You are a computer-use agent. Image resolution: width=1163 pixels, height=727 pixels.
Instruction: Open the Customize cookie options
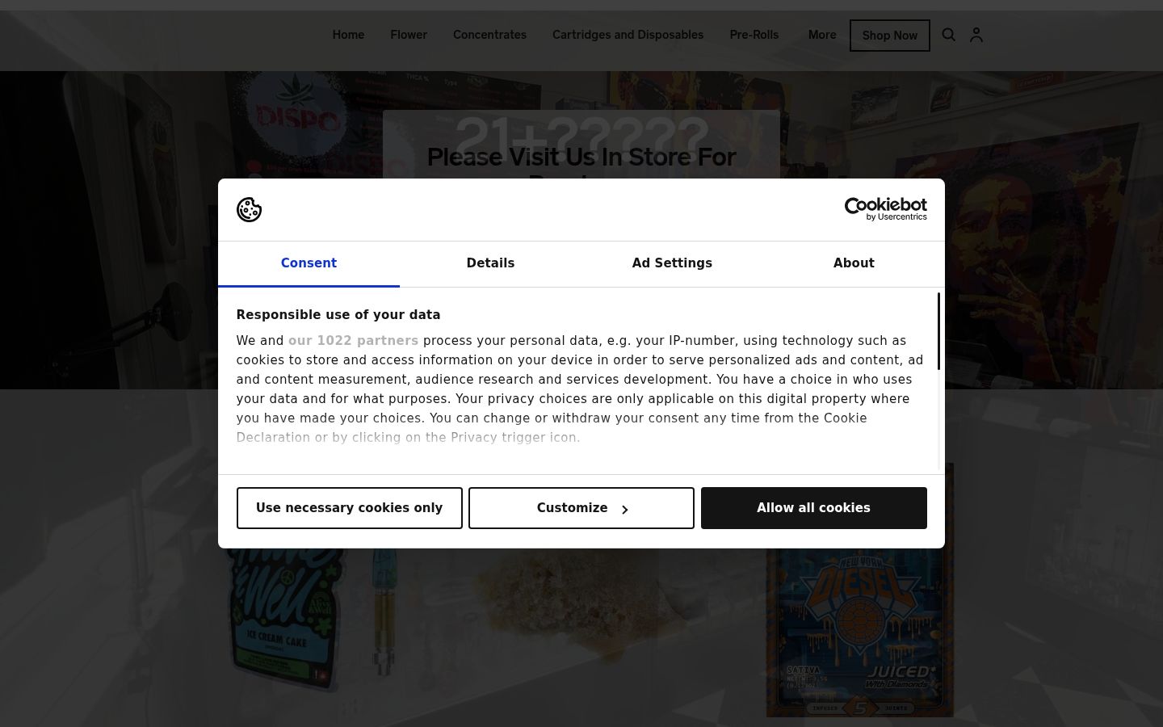point(581,508)
